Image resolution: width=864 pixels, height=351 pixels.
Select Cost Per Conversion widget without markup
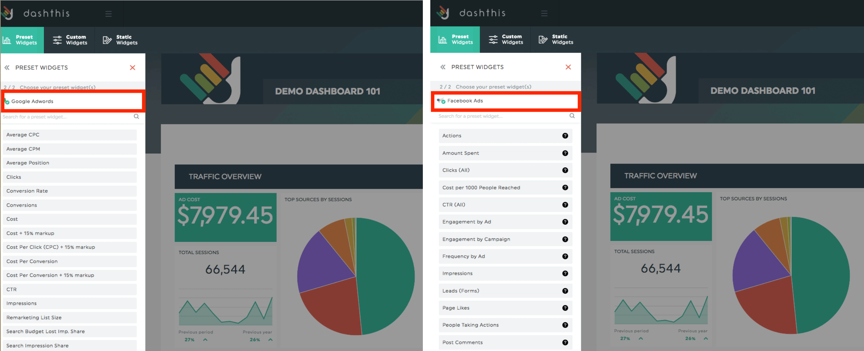click(70, 262)
